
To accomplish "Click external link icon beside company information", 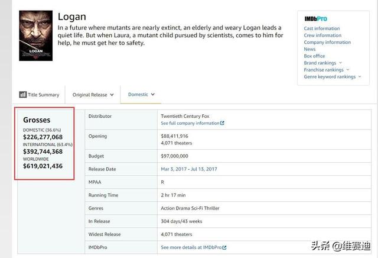I will 222,123.
